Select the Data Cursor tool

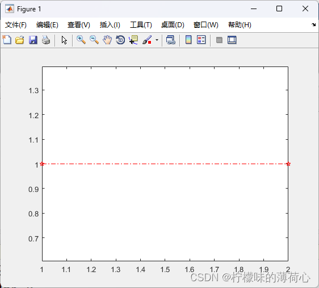pos(133,40)
